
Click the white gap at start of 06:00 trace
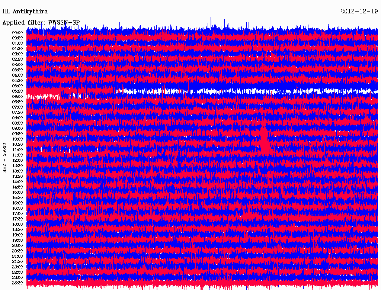[43, 96]
